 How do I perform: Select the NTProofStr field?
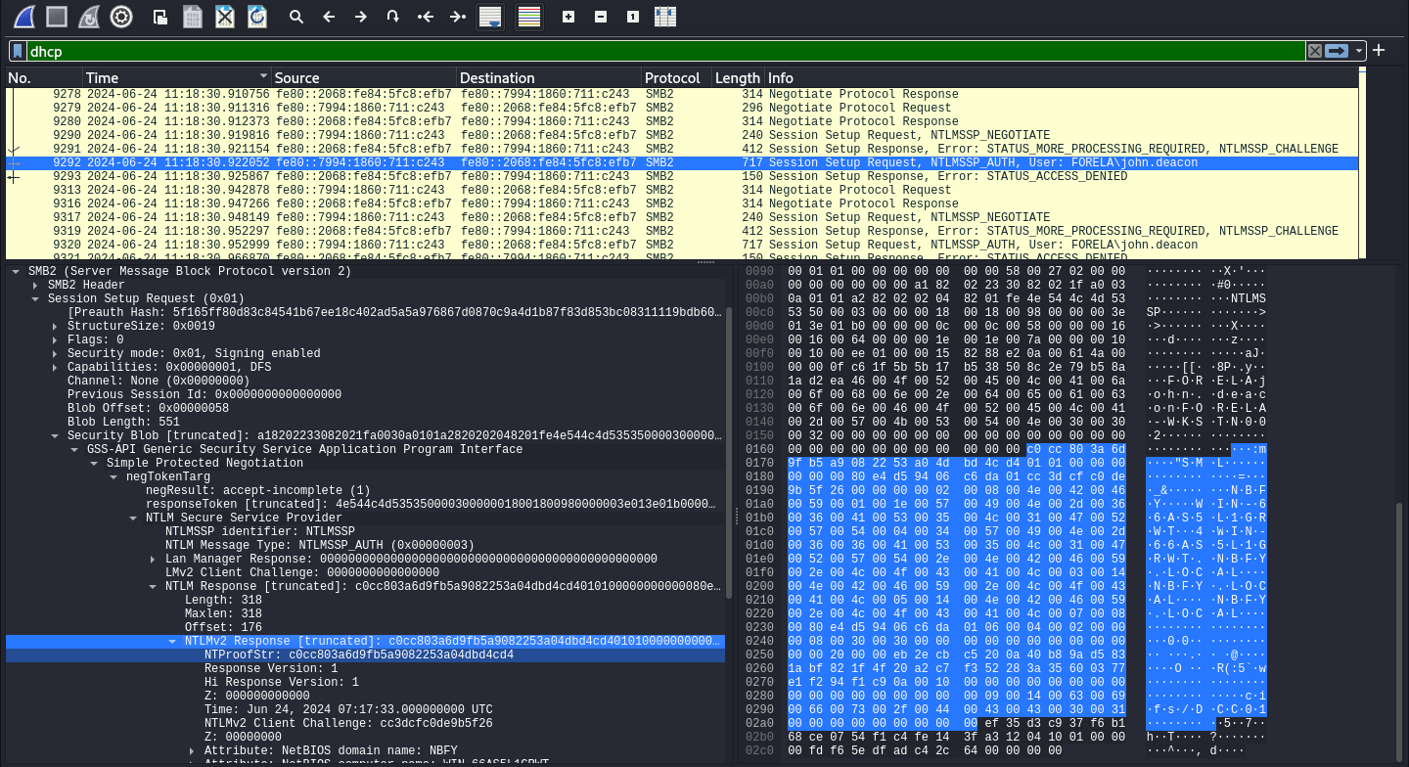click(365, 654)
